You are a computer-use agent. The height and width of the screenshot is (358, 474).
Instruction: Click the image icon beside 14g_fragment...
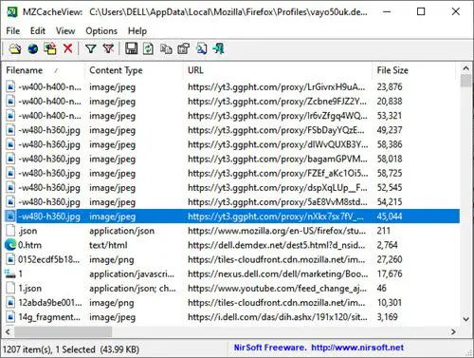10,317
